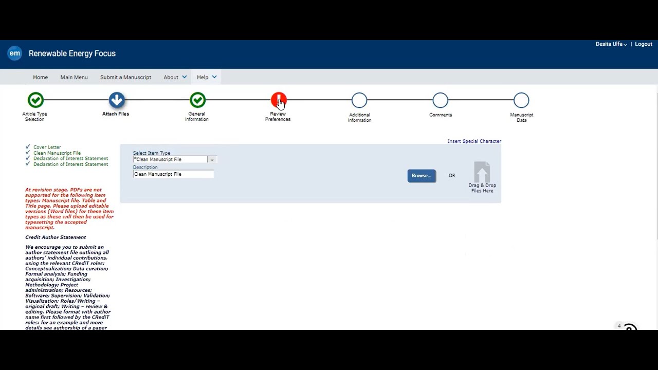The image size is (658, 370).
Task: Open the Select Item Type dropdown
Action: pos(175,159)
